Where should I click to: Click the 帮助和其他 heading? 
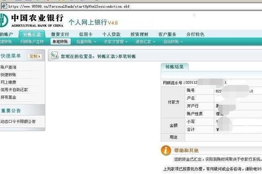point(186,150)
